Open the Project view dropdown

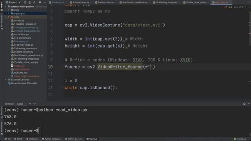[13, 2]
